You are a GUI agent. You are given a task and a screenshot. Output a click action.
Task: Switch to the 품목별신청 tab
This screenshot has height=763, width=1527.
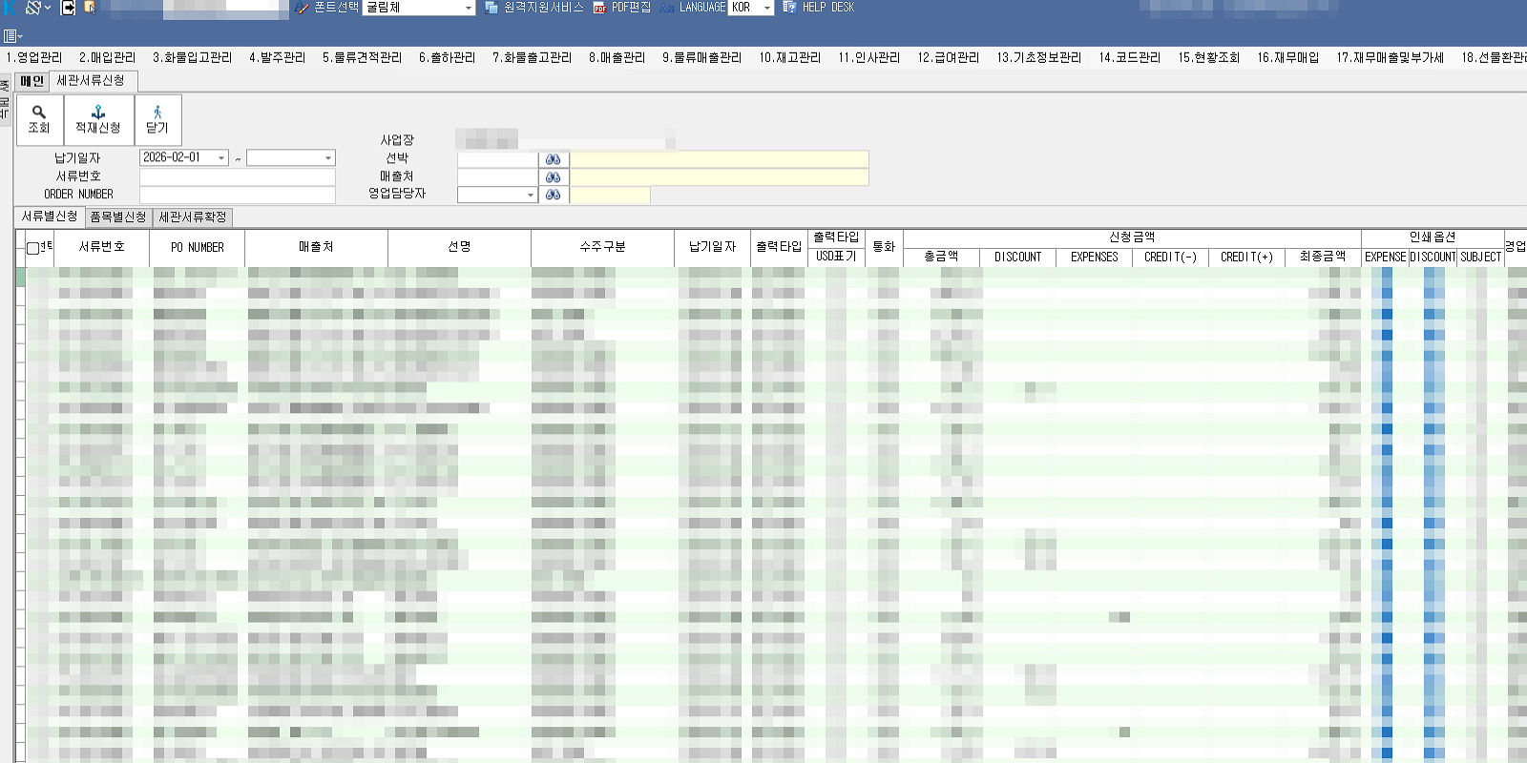click(x=118, y=217)
